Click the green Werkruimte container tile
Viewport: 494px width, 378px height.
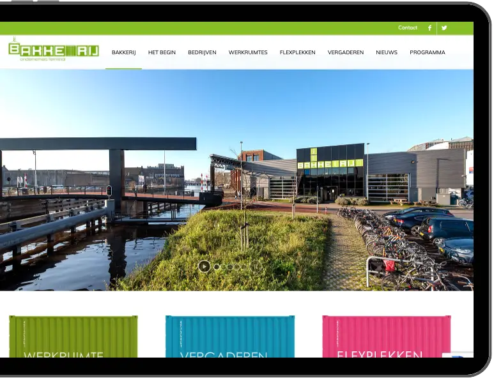tap(73, 336)
